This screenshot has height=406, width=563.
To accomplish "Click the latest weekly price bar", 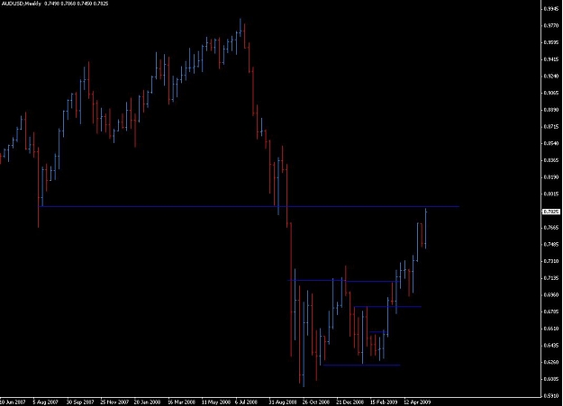I will tap(426, 228).
